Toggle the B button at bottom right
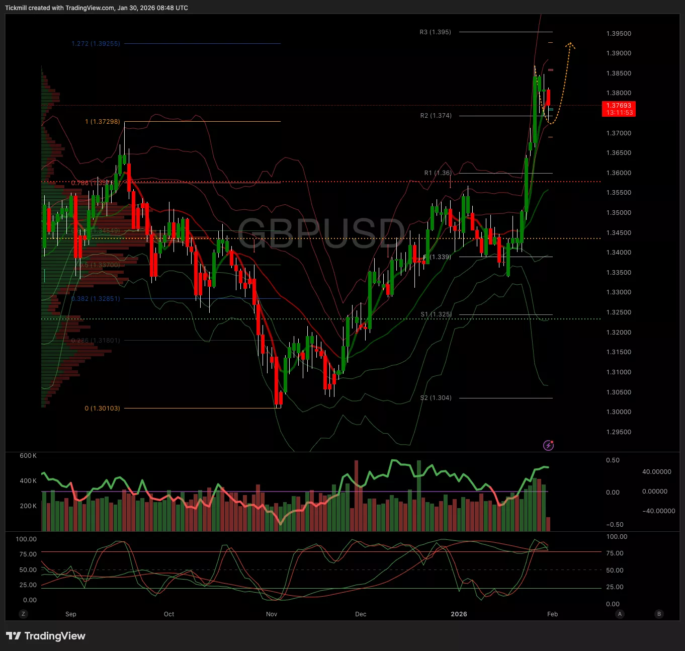The image size is (685, 651). click(659, 614)
